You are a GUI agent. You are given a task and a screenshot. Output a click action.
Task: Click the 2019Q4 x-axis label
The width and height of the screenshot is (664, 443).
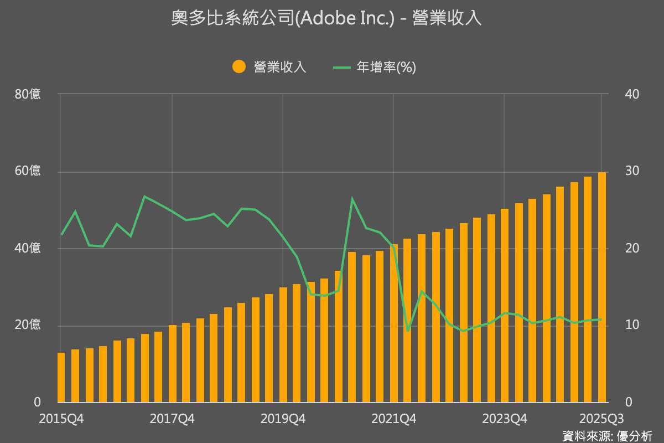click(x=283, y=418)
